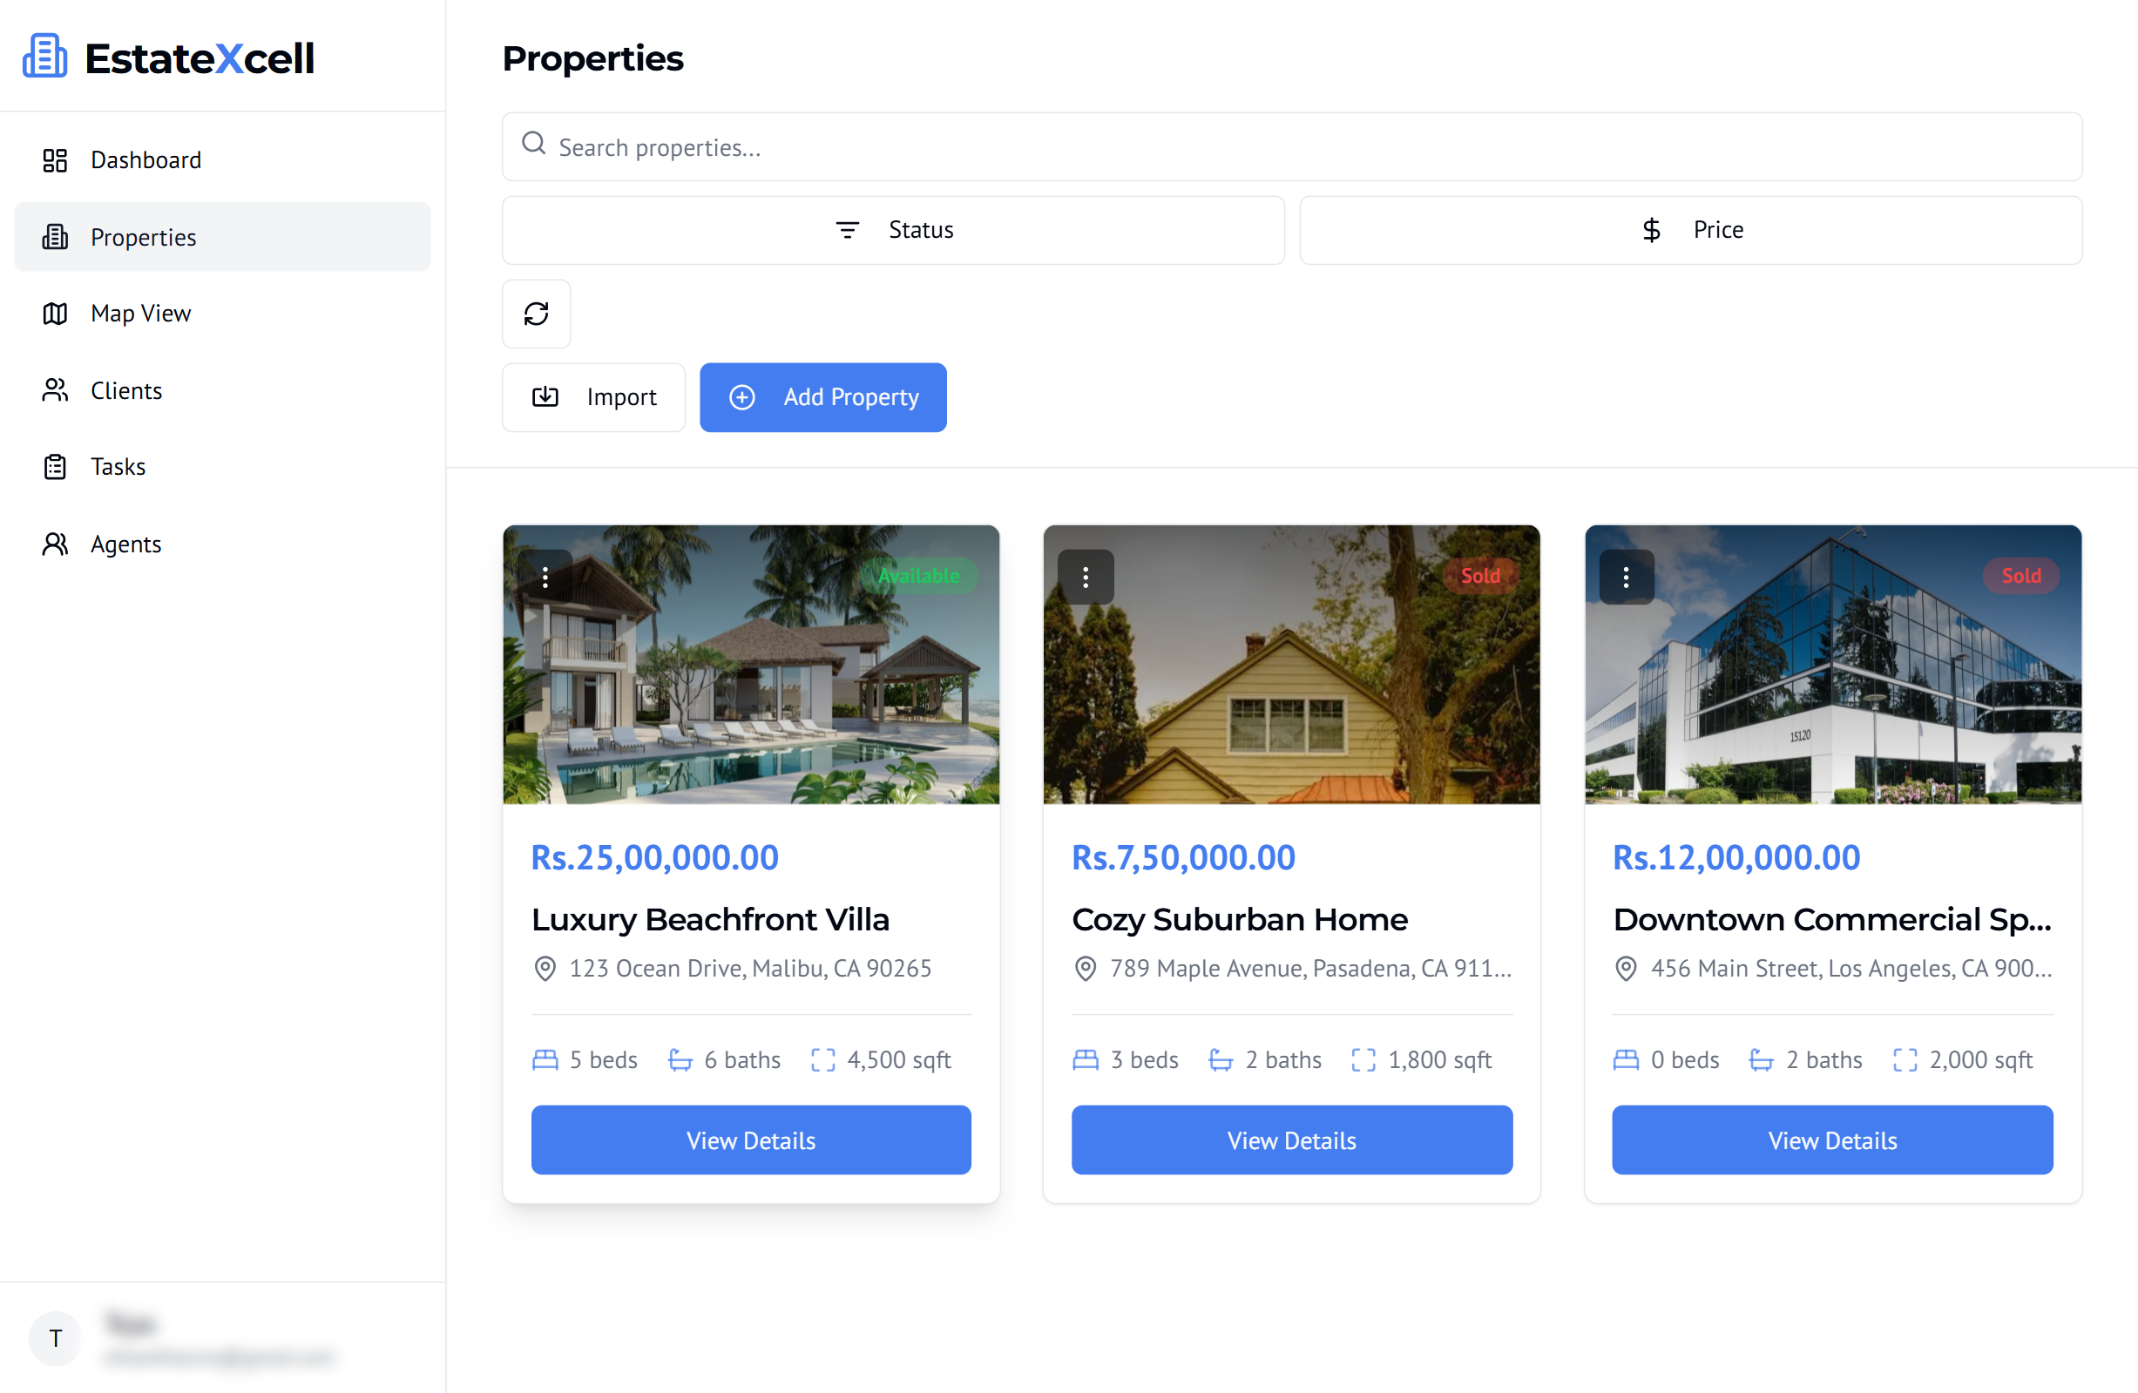The height and width of the screenshot is (1393, 2138).
Task: Refresh the properties list
Action: point(537,314)
